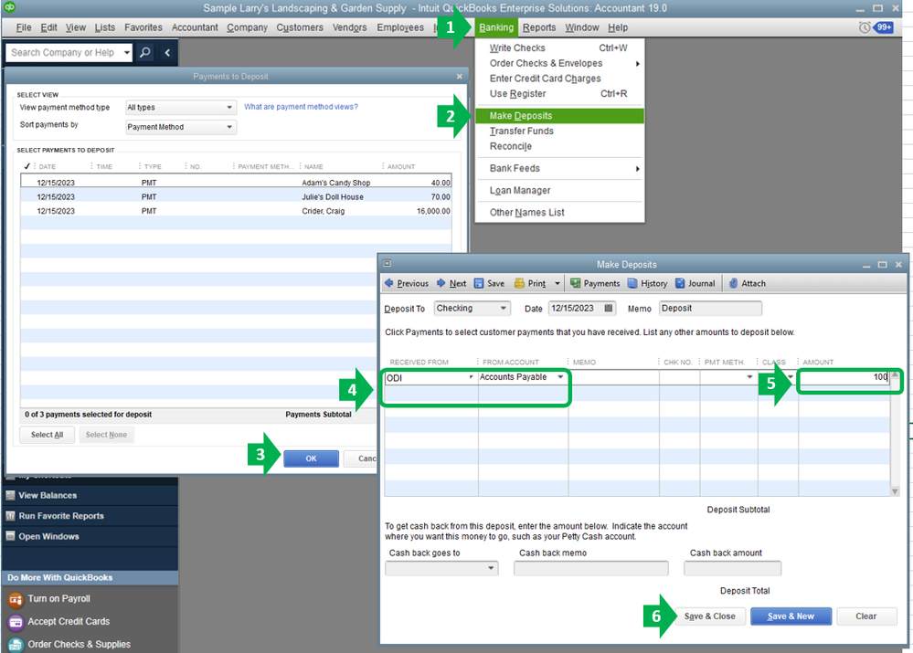Open the Deposit To account dropdown
The width and height of the screenshot is (913, 653).
[x=472, y=308]
